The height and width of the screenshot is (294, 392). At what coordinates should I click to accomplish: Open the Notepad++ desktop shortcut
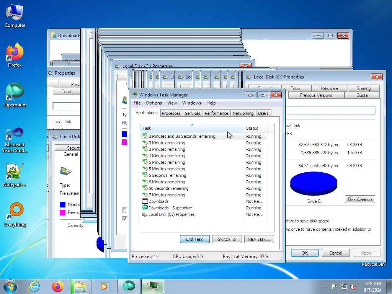(15, 175)
